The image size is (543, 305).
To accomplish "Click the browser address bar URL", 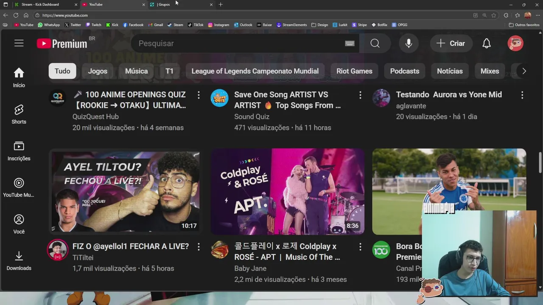I will [x=65, y=15].
